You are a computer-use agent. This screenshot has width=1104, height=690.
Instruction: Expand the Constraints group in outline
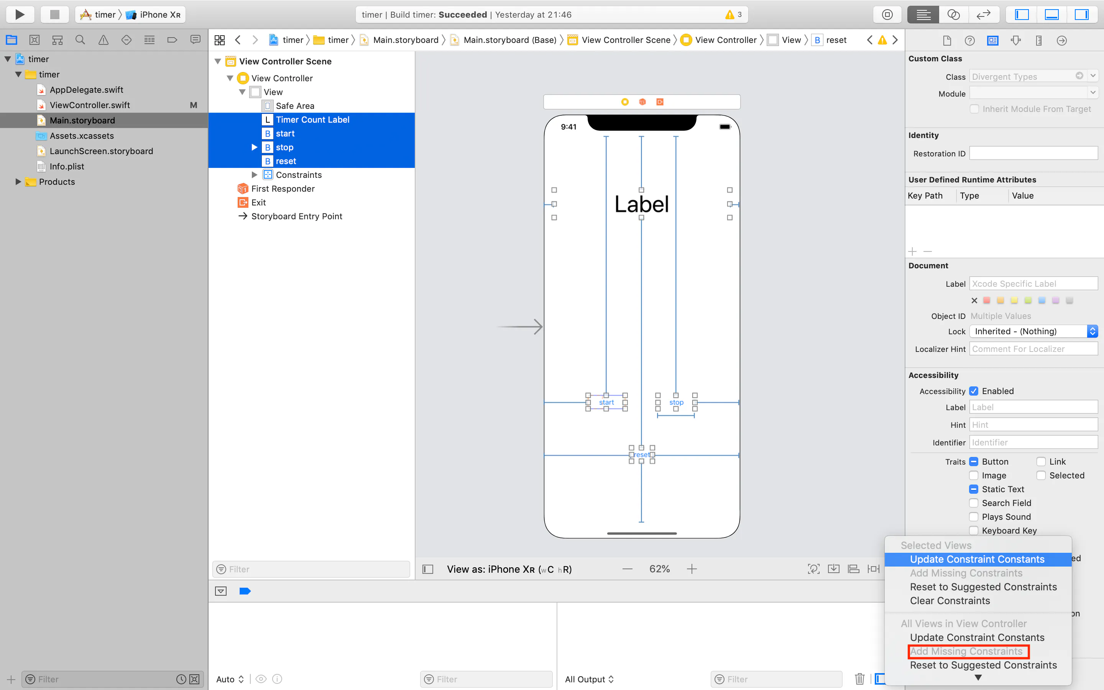(x=255, y=175)
